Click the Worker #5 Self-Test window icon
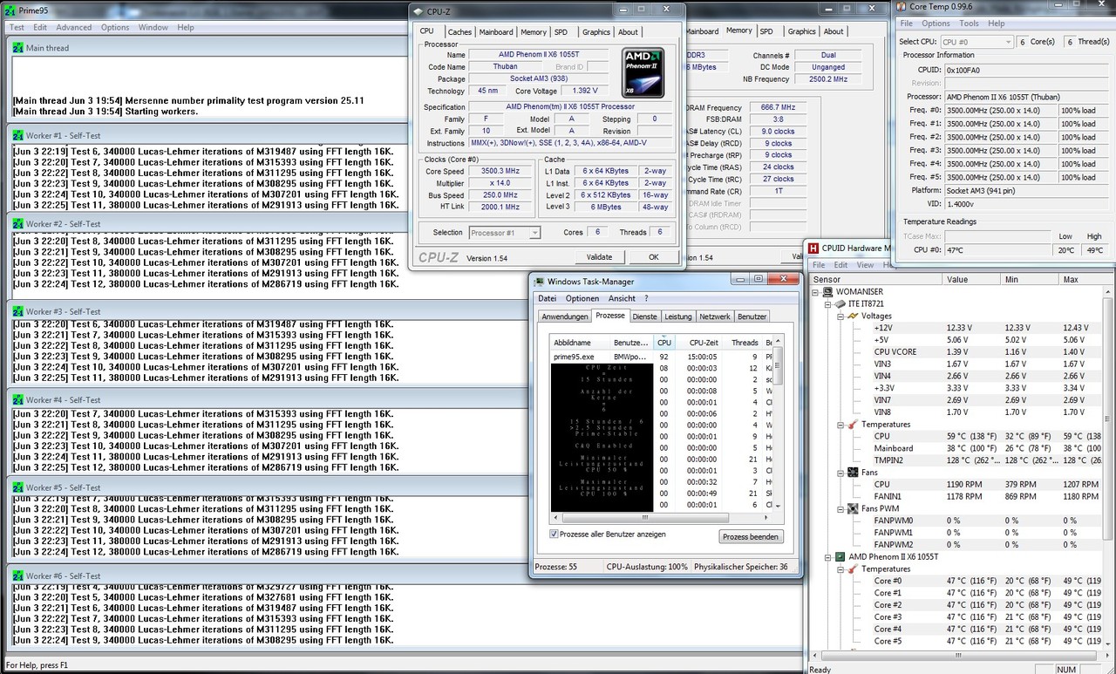1116x674 pixels. pyautogui.click(x=17, y=487)
